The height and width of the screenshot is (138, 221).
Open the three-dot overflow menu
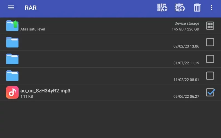click(212, 8)
